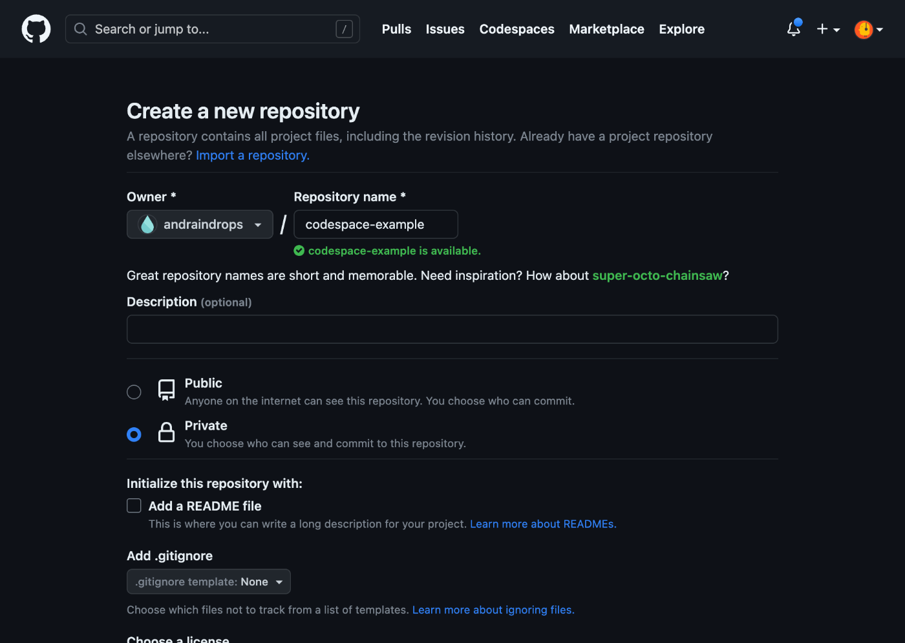This screenshot has height=643, width=905.
Task: Focus the Search or jump to field
Action: point(213,29)
